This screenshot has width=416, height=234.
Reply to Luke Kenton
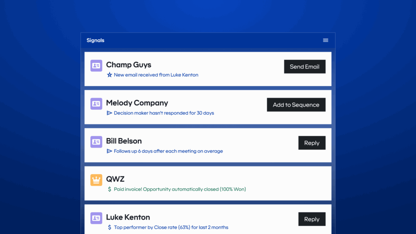pyautogui.click(x=312, y=219)
